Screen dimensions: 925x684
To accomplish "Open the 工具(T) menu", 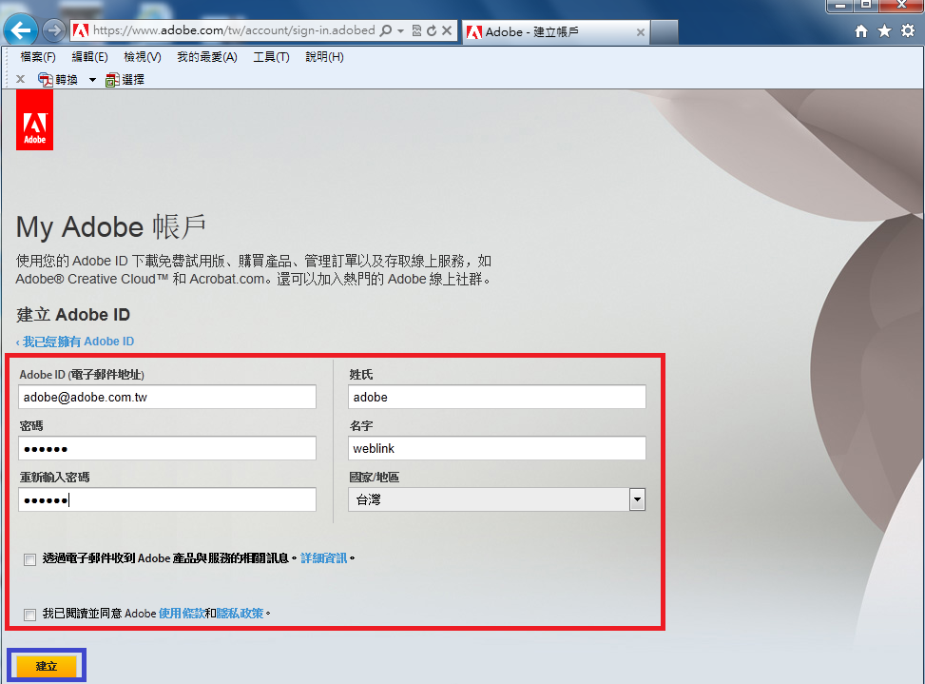I will (x=271, y=57).
